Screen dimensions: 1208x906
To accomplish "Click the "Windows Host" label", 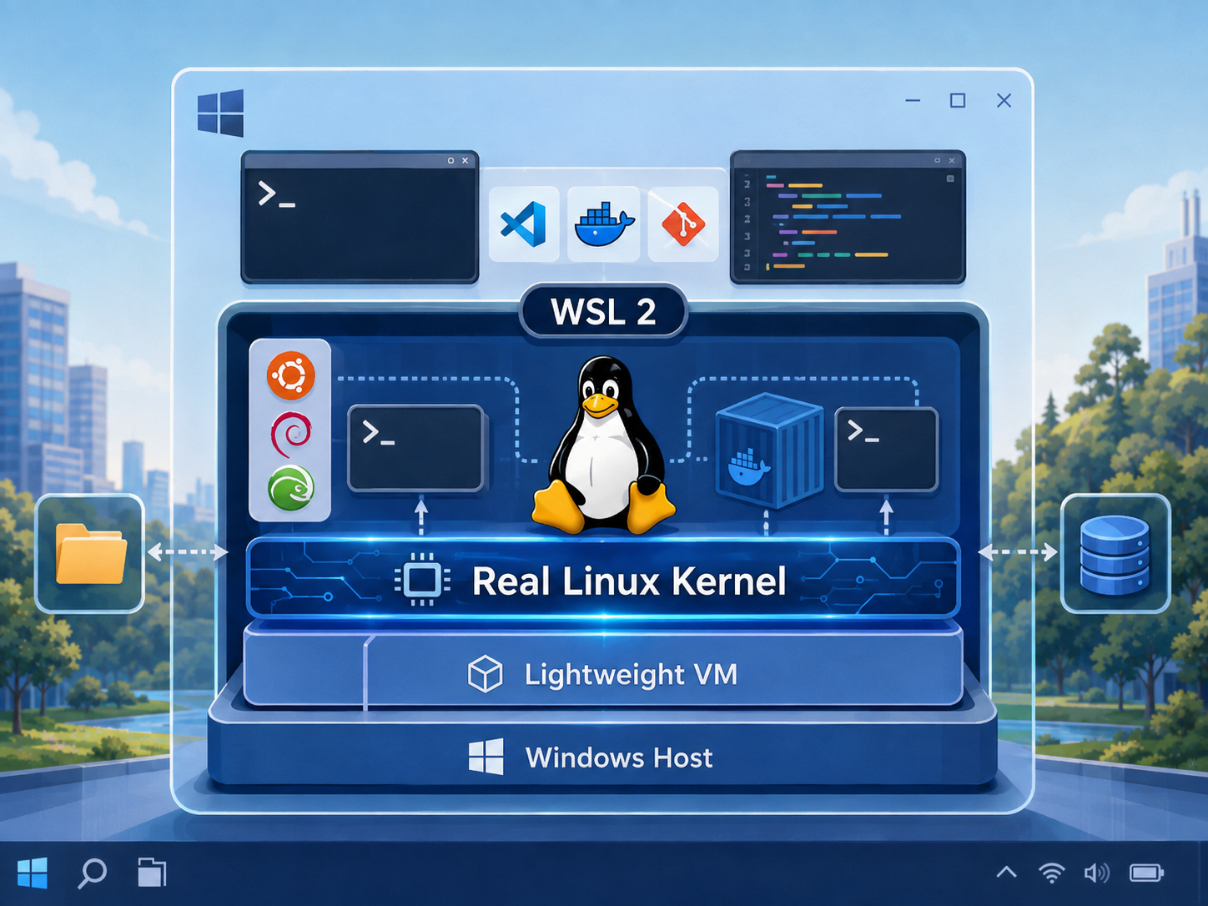I will tap(619, 758).
